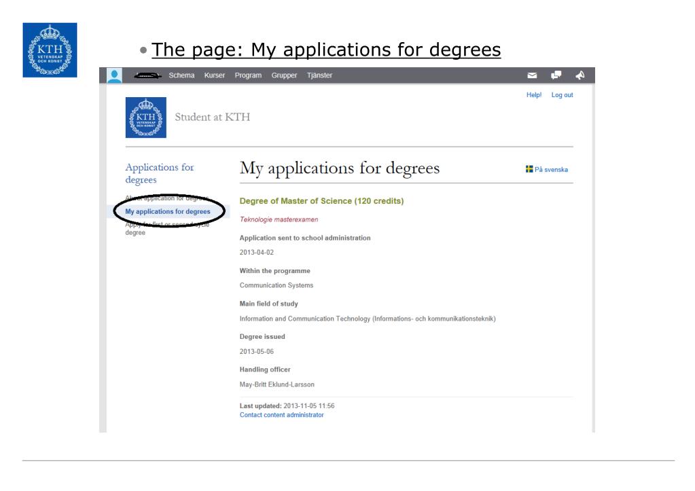Click Main field of study label
Image resolution: width=695 pixels, height=491 pixels.
[268, 304]
